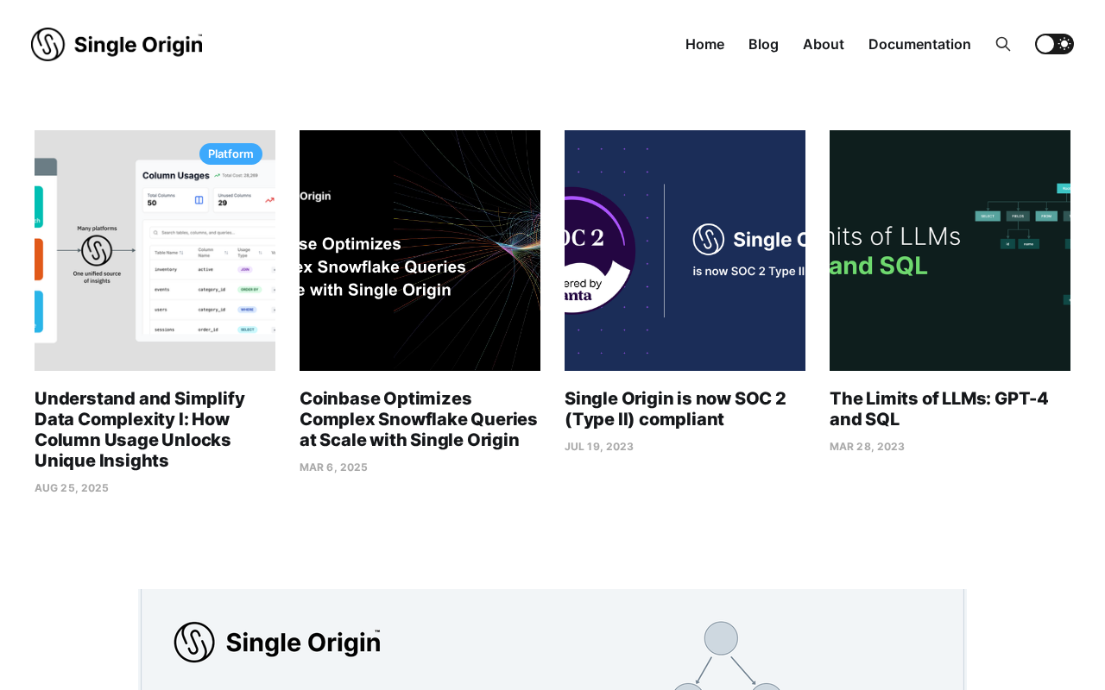The height and width of the screenshot is (690, 1105).
Task: Read 'Understand and Simplify Data Complexity I' article
Action: tap(140, 430)
